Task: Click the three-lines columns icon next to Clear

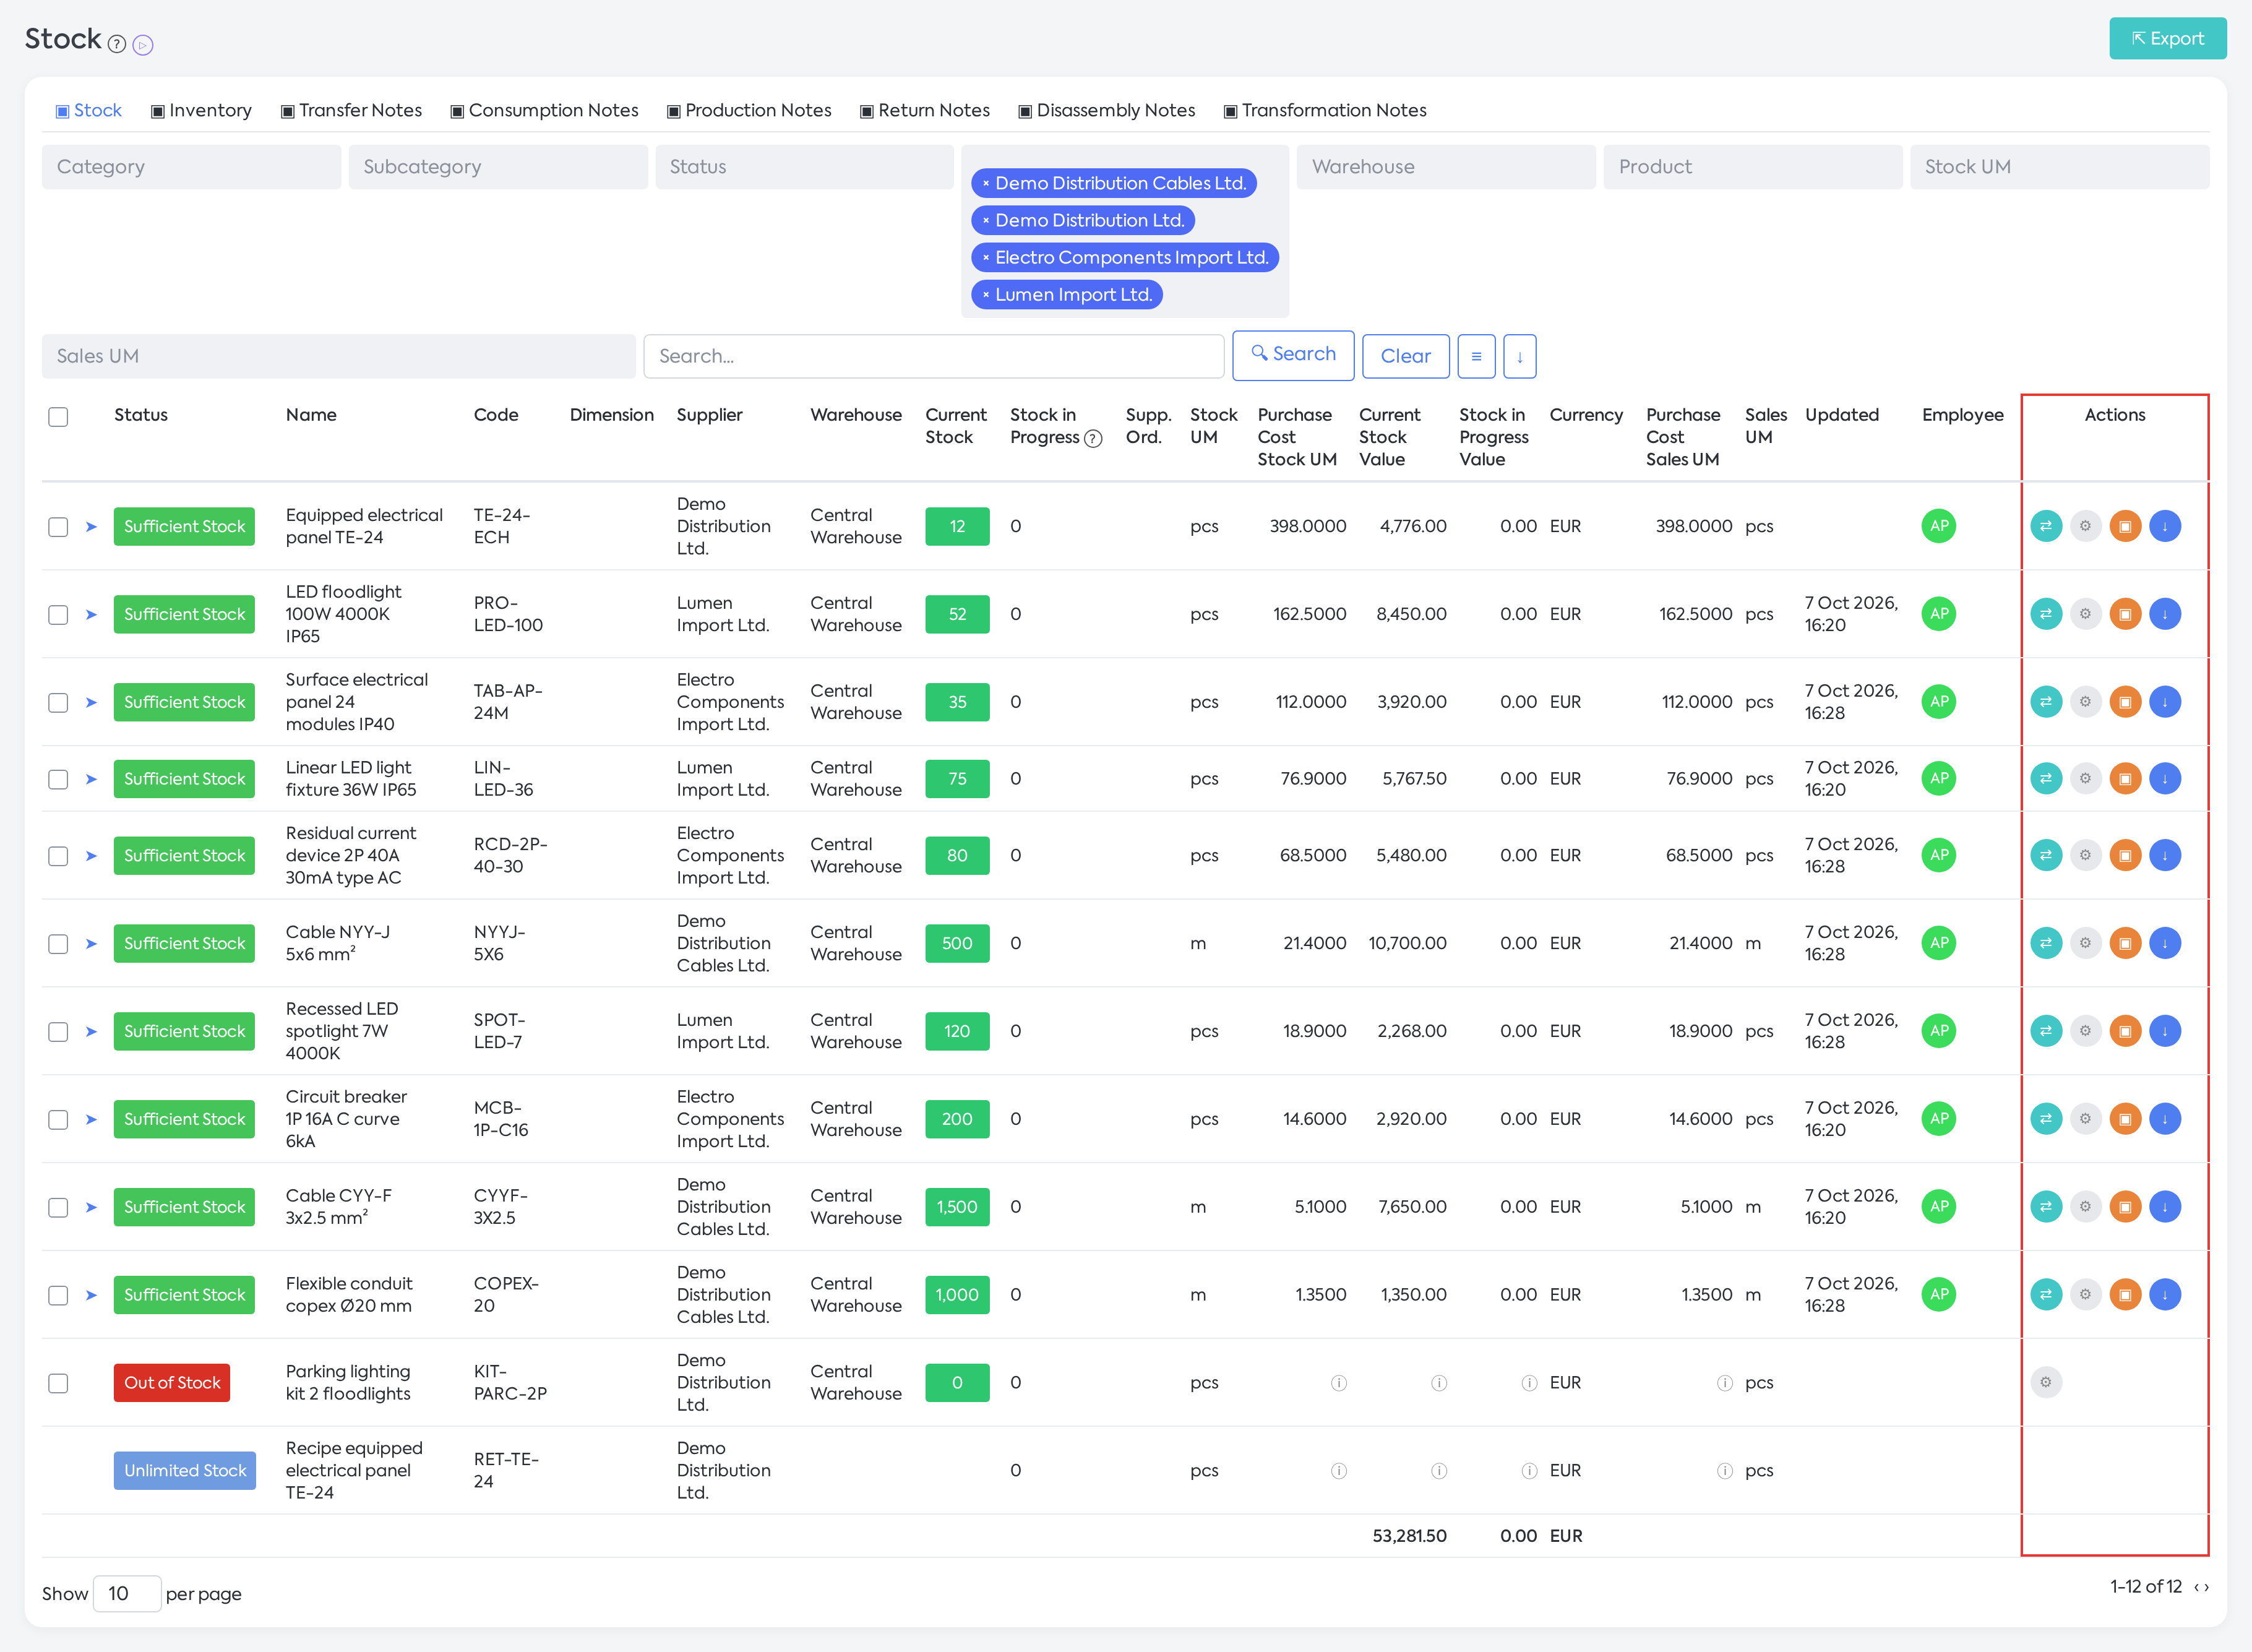Action: [1476, 356]
